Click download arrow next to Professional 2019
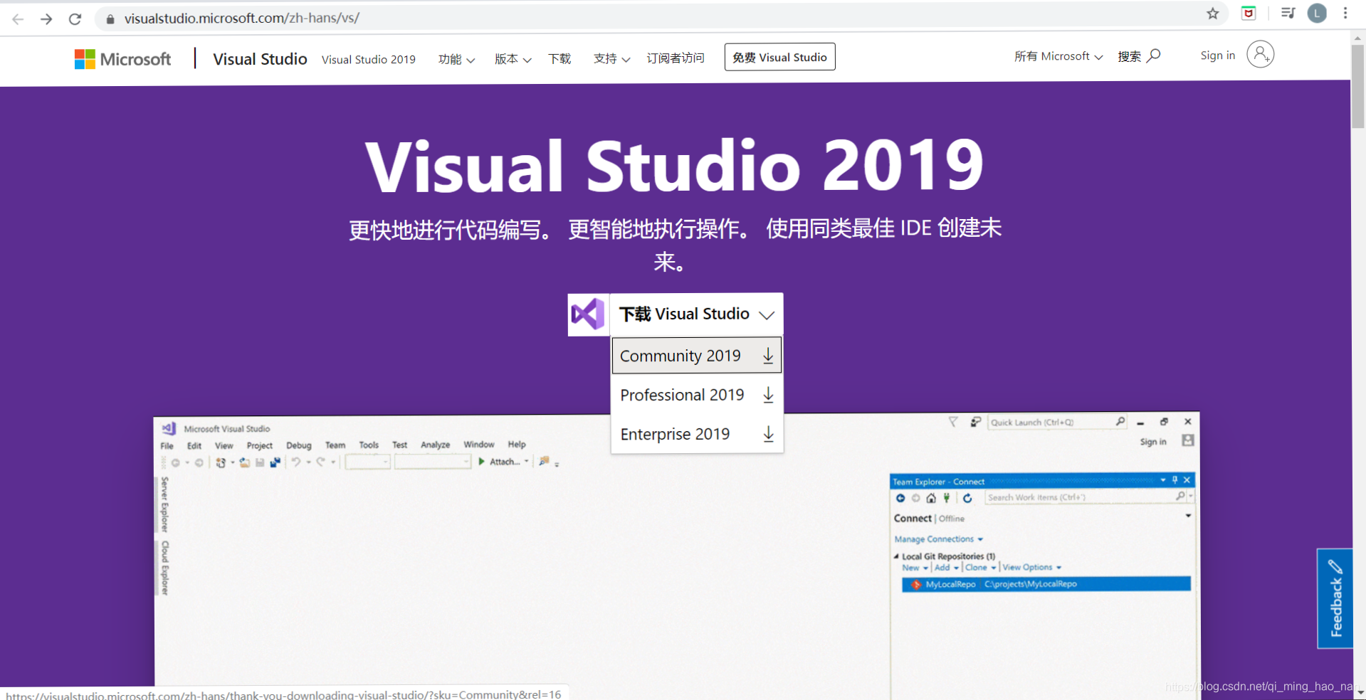The image size is (1366, 700). (x=768, y=395)
